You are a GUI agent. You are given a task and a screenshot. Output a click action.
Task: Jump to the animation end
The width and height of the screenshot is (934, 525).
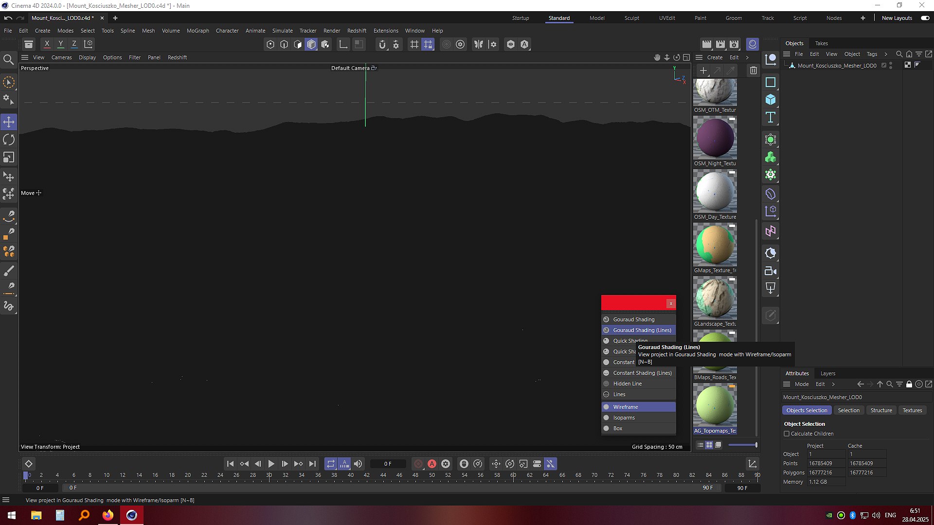tap(312, 464)
